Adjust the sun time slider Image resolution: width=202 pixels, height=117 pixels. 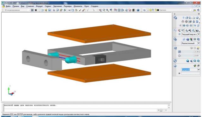(187, 56)
